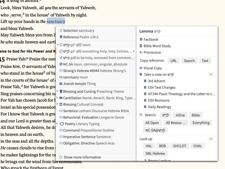
Task: Look up in HAL lexicon
Action: [148, 146]
